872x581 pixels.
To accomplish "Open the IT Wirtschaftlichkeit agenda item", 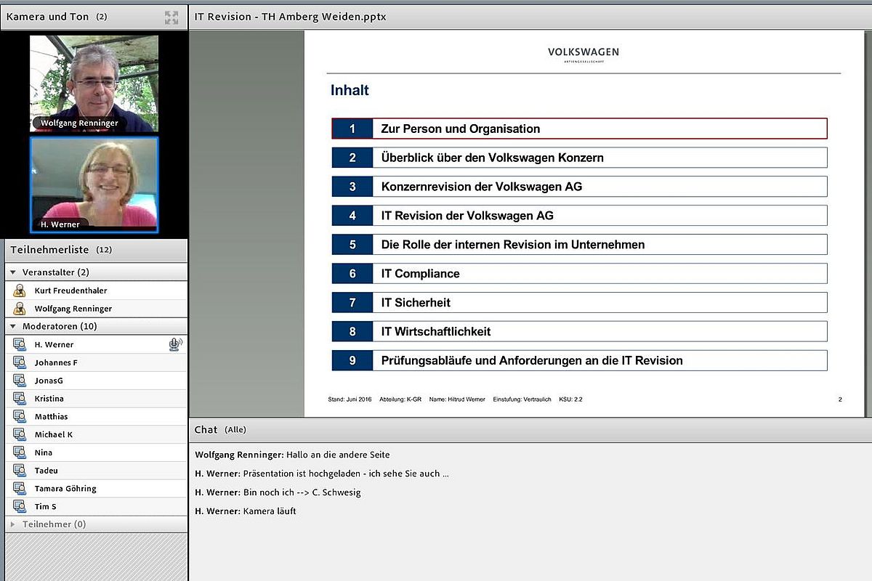I will tap(579, 332).
